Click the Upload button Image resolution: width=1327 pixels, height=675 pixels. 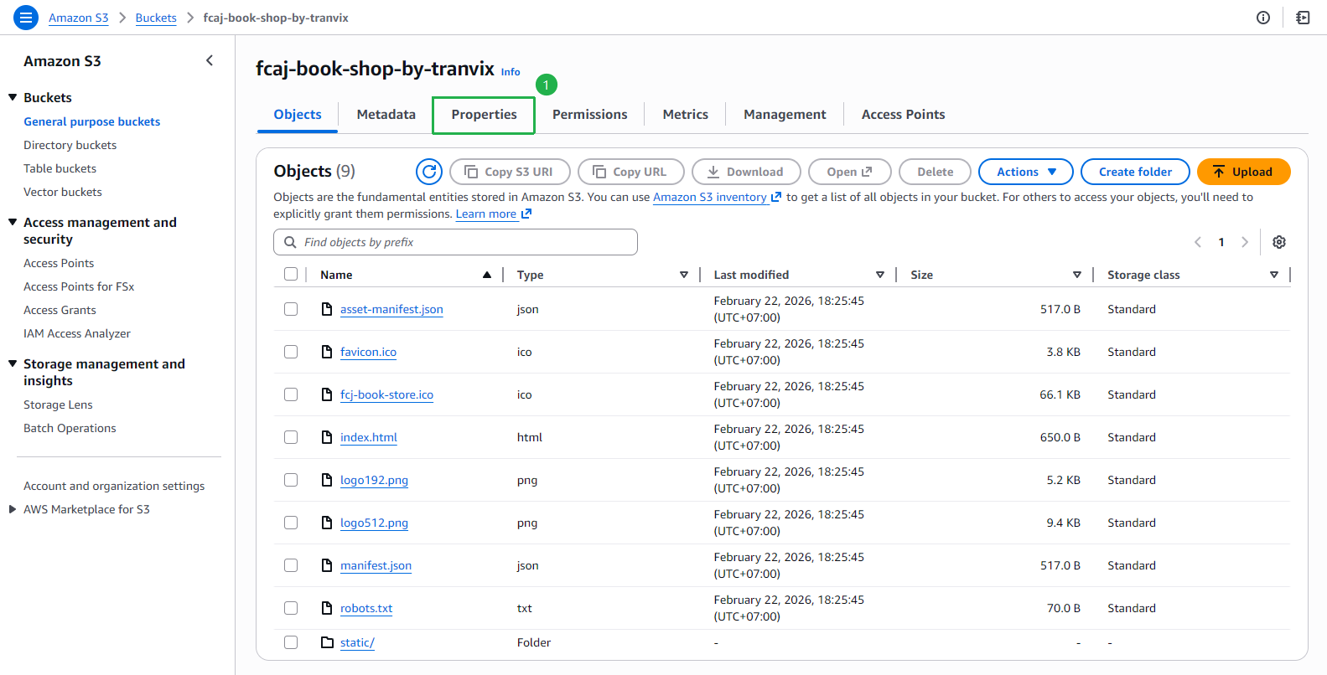tap(1243, 172)
